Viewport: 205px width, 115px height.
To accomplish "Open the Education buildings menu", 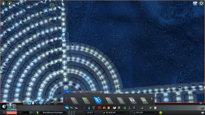I will click(x=114, y=108).
